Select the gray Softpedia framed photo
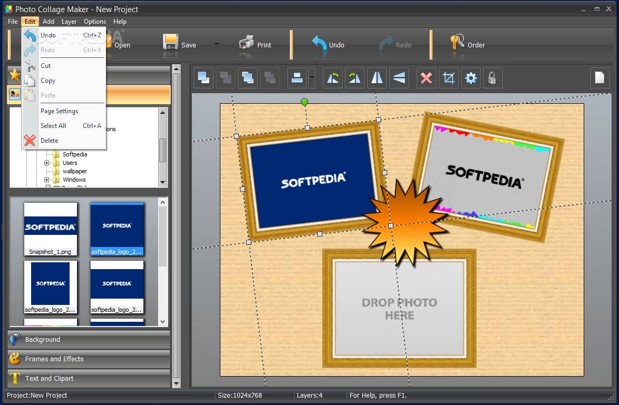Image resolution: width=619 pixels, height=405 pixels. click(488, 177)
